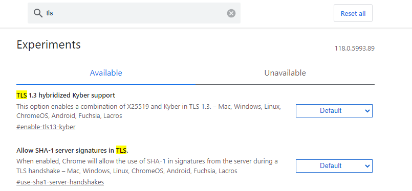Open the Default dropdown for TLS 1.3 Kyber support
This screenshot has width=412, height=191.
click(x=334, y=111)
